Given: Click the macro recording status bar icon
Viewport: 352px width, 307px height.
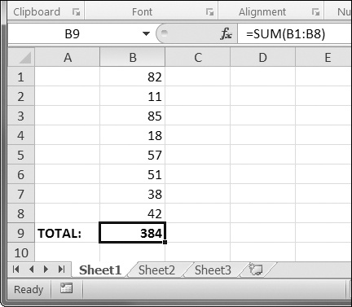Looking at the screenshot, I should coord(66,288).
